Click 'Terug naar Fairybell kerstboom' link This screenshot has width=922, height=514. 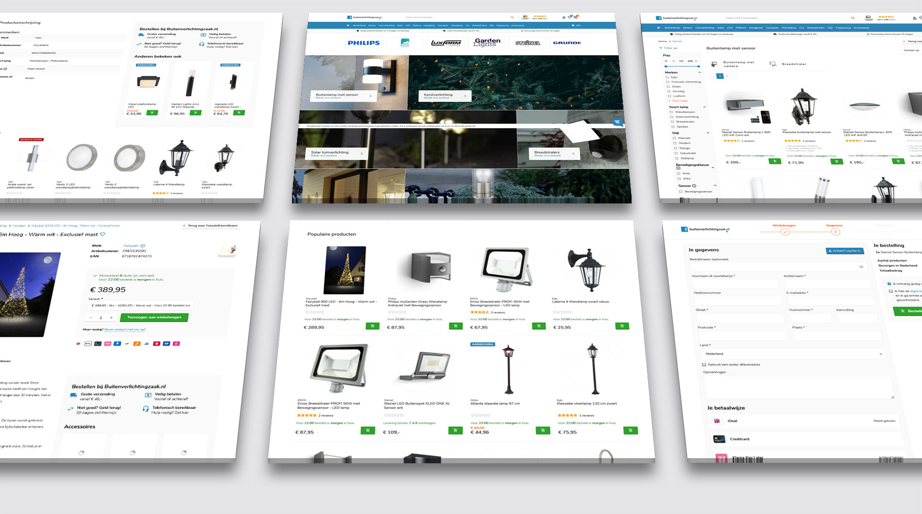[210, 225]
